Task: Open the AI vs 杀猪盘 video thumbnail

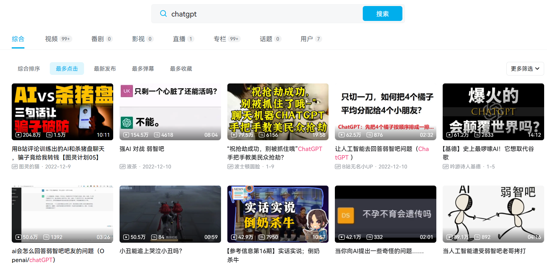Action: click(x=62, y=112)
